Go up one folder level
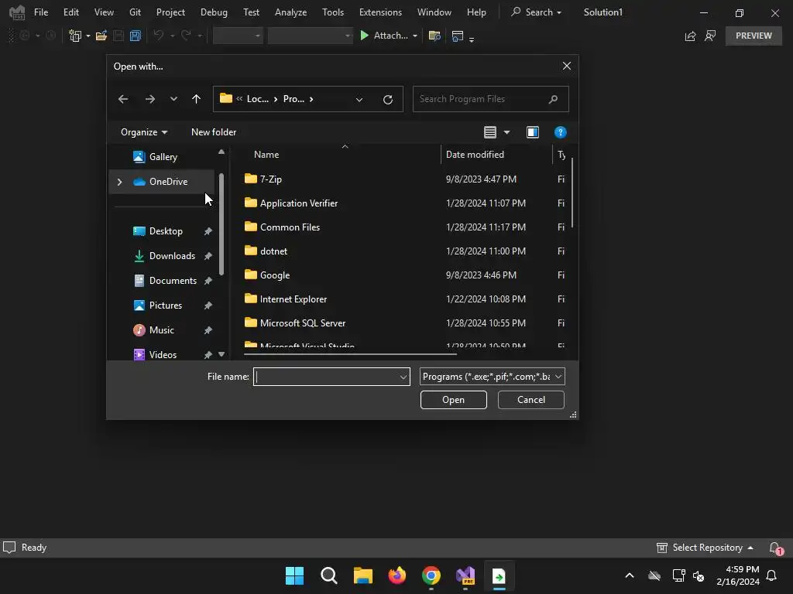 196,99
